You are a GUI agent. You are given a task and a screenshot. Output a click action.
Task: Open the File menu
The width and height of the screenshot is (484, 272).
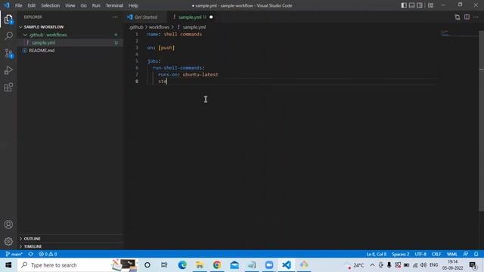tap(18, 5)
